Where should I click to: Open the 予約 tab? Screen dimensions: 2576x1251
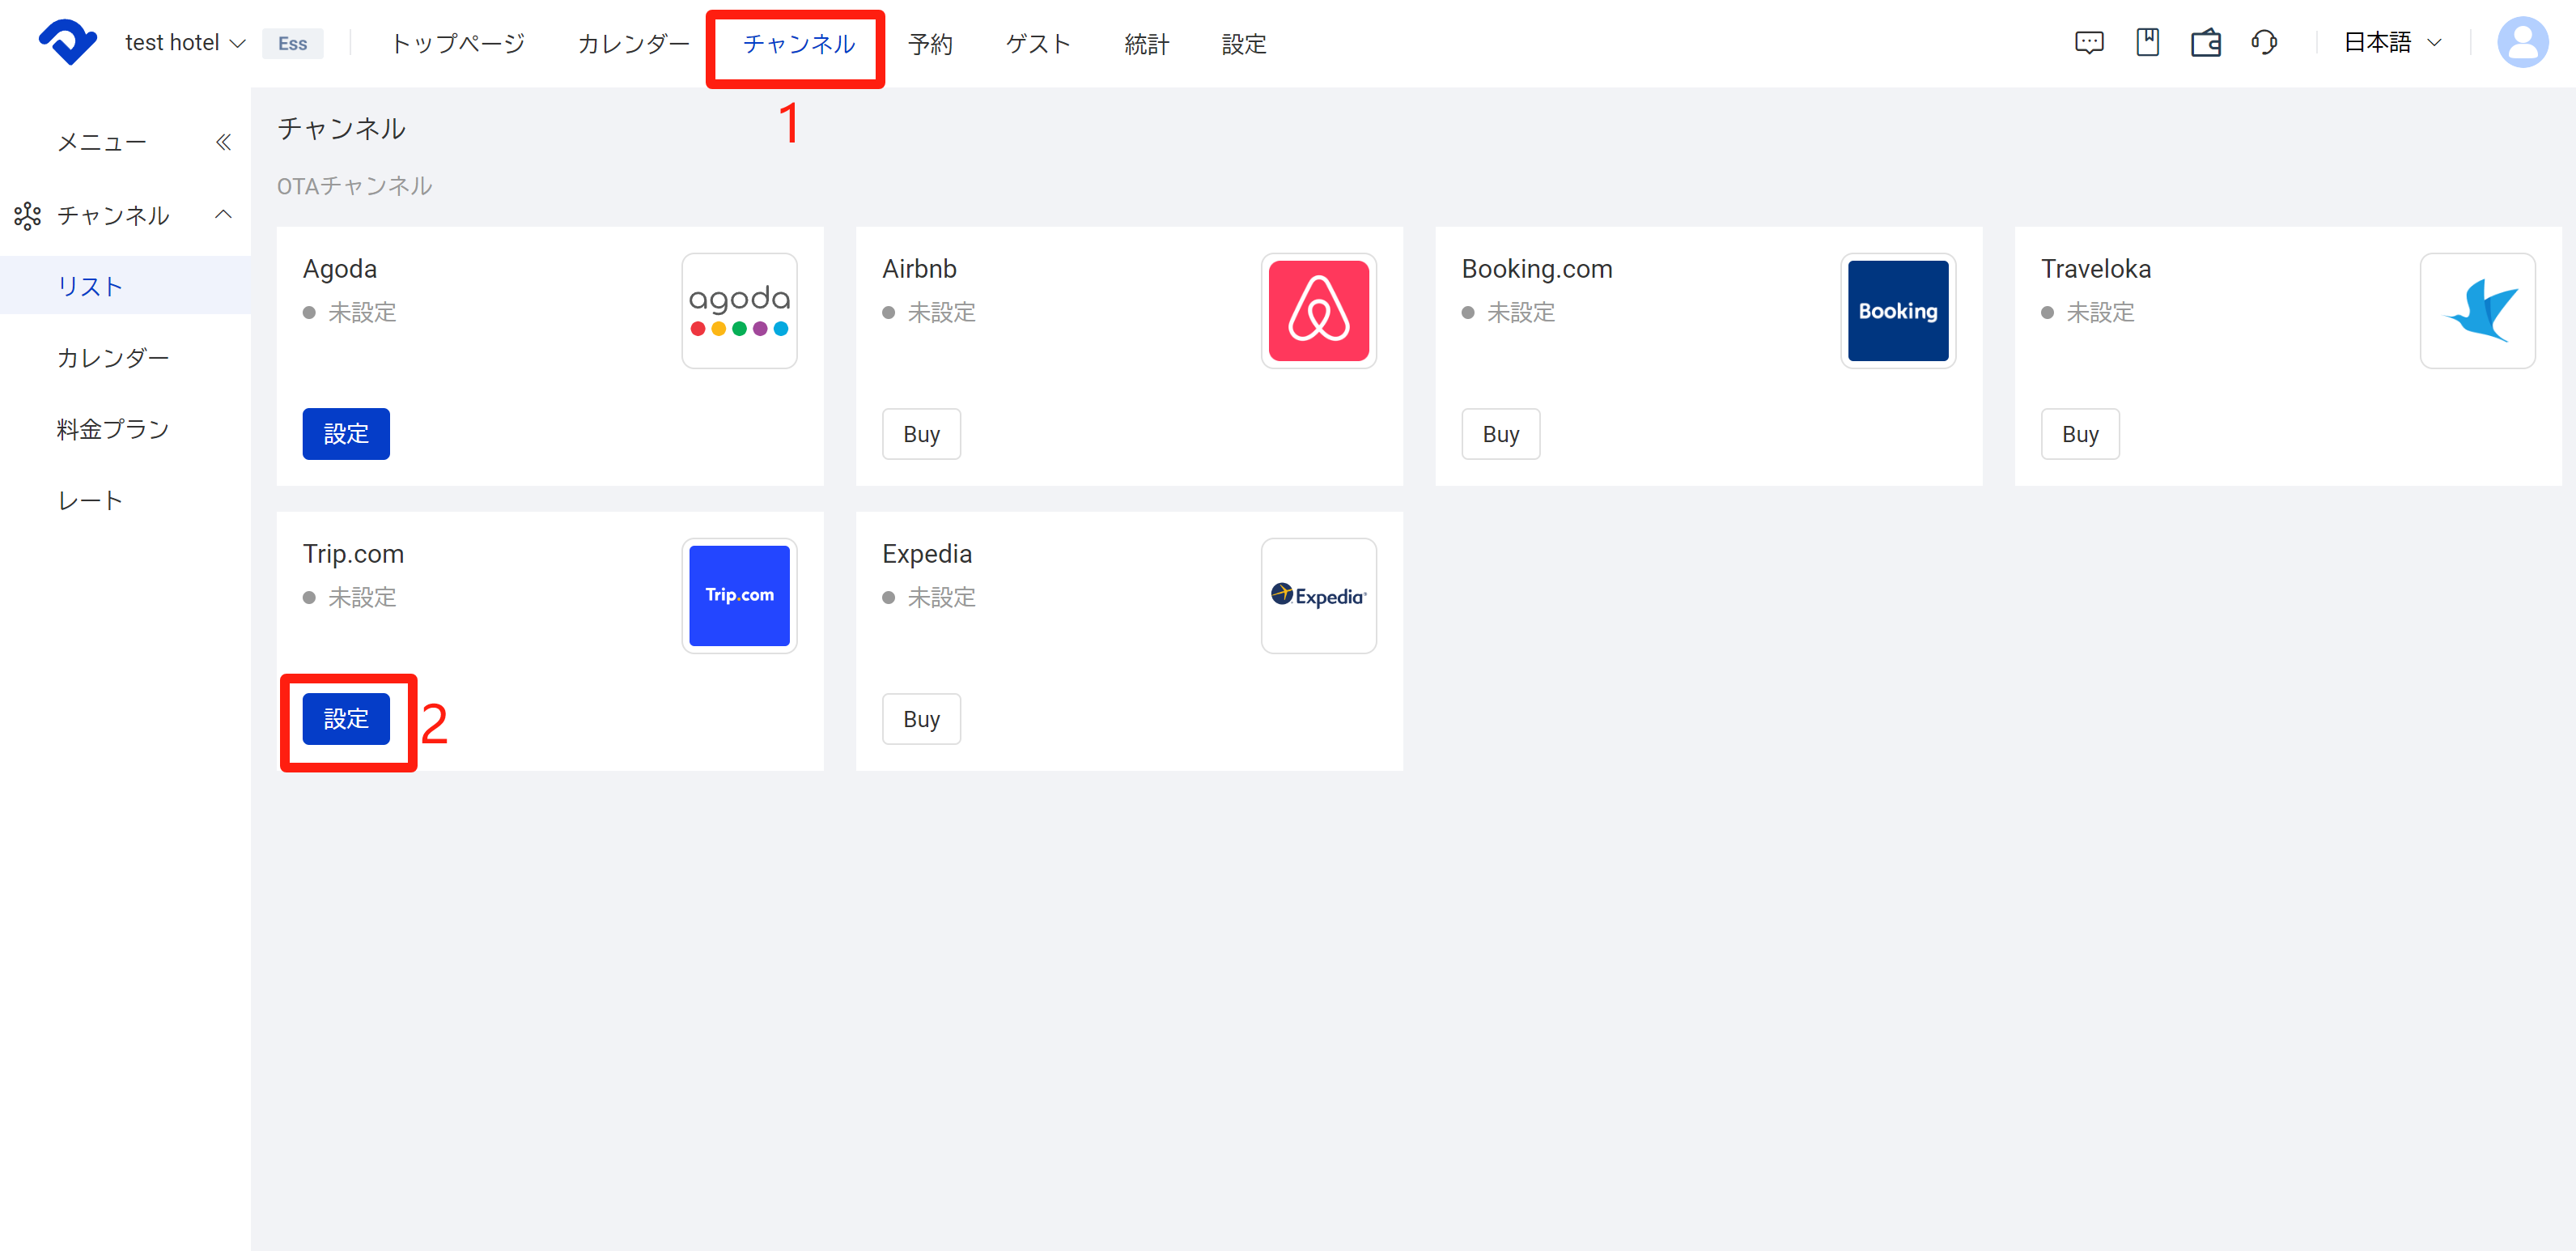[930, 43]
